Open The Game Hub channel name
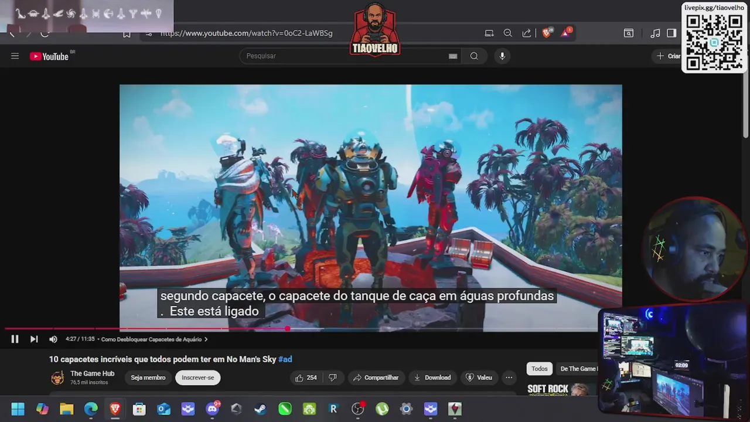Image resolution: width=750 pixels, height=422 pixels. click(x=92, y=374)
